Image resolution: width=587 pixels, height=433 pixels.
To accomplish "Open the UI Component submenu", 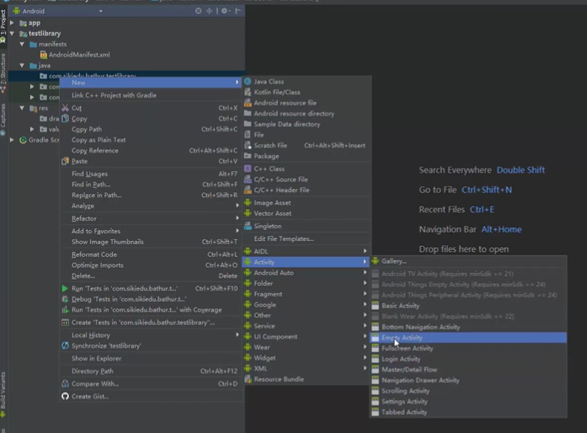I will pyautogui.click(x=307, y=336).
